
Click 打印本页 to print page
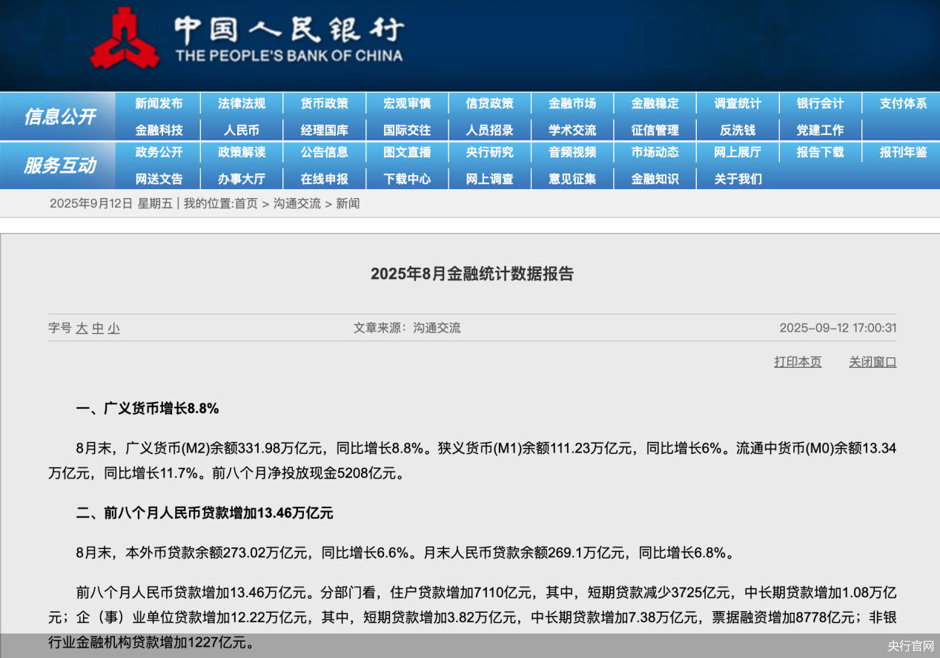tap(798, 362)
